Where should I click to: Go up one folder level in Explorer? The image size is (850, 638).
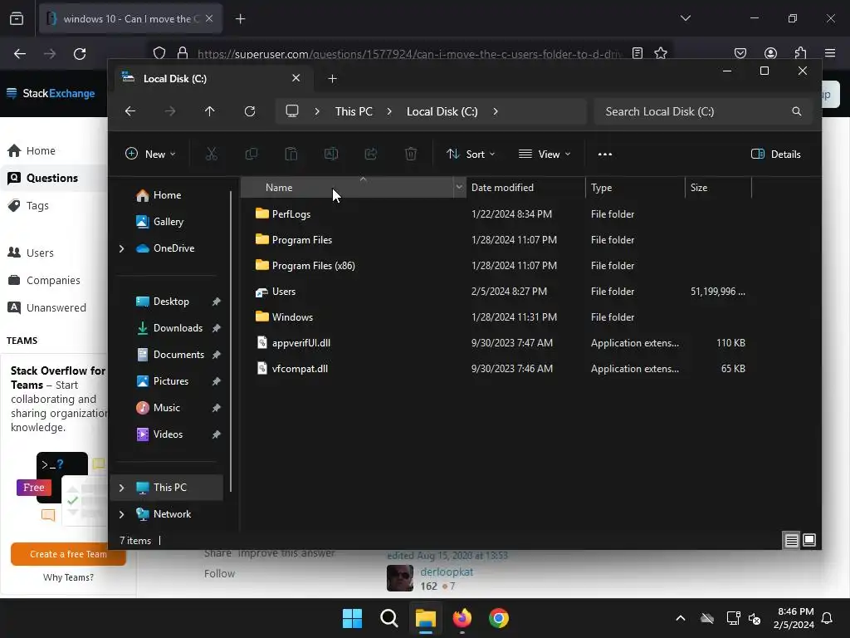pyautogui.click(x=210, y=111)
